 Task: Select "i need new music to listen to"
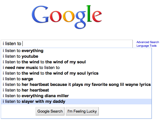(x=31, y=67)
